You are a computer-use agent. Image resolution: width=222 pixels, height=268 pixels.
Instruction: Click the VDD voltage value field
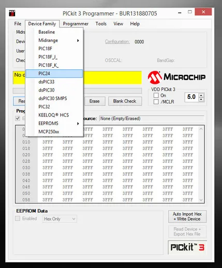(191, 97)
